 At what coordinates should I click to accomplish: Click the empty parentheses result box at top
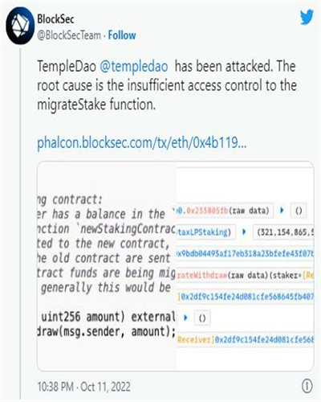(x=299, y=211)
